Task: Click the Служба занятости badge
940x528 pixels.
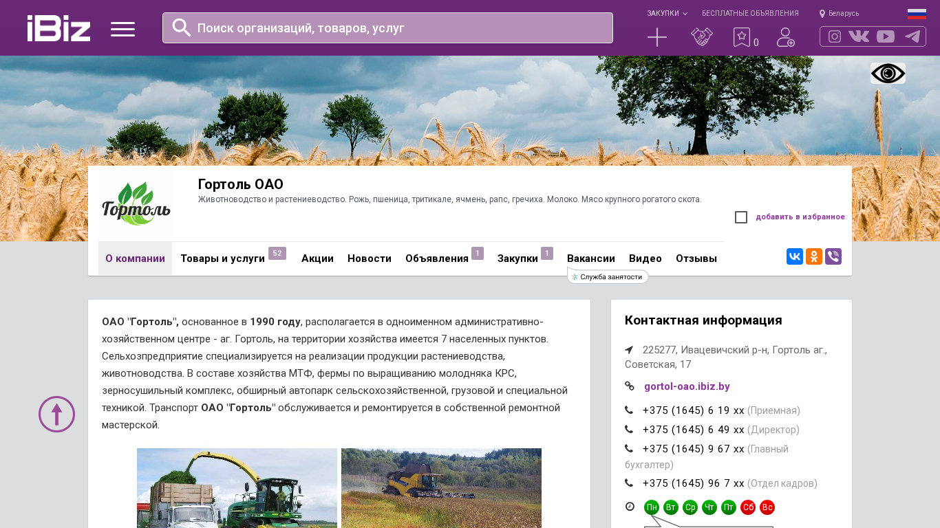Action: click(x=608, y=276)
